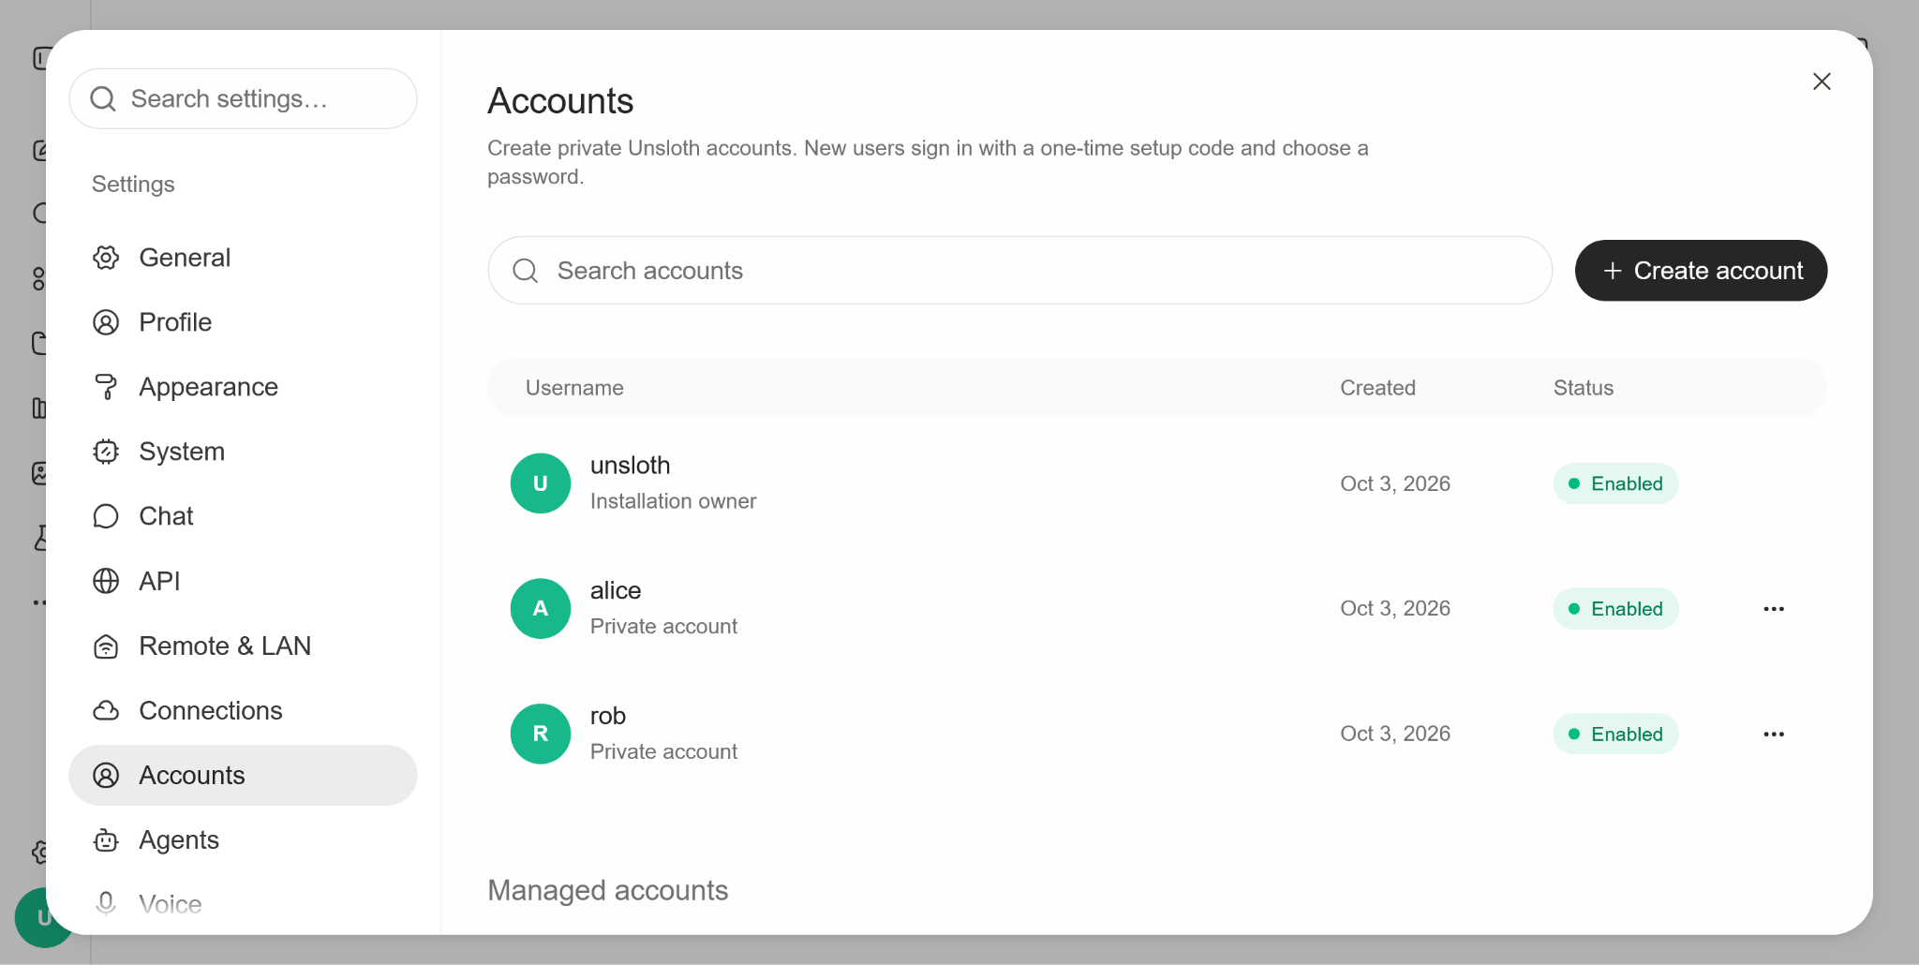Click the System chip icon
The image size is (1919, 965).
coord(106,452)
